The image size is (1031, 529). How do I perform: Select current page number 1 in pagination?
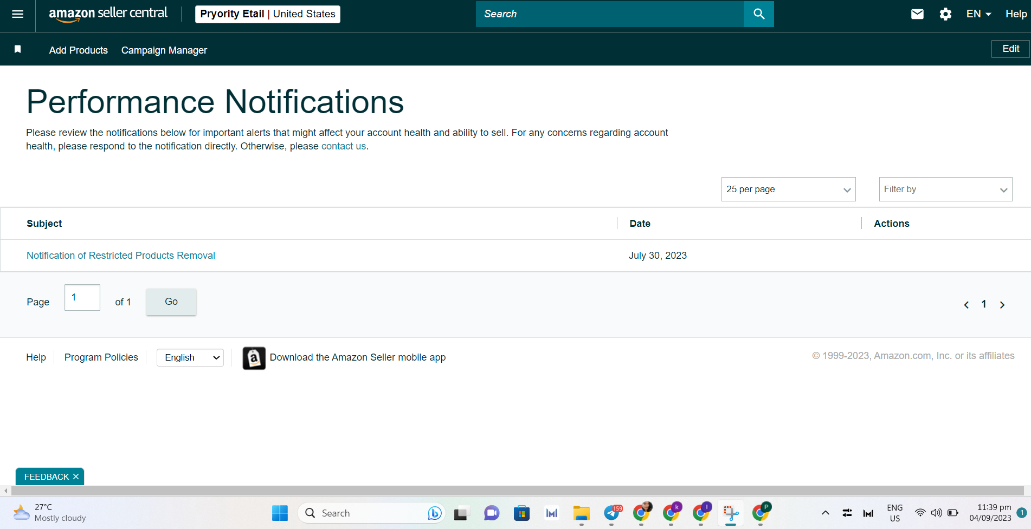tap(984, 304)
